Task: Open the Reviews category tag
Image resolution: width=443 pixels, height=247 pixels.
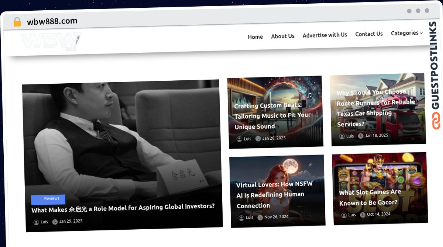Action: [x=48, y=199]
